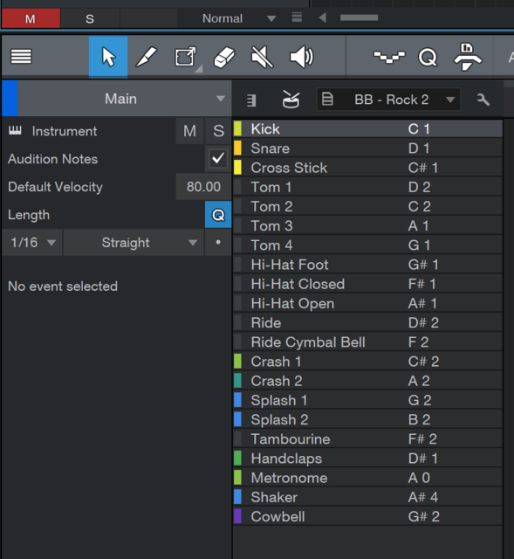Select the Listen (speaker) tool
The height and width of the screenshot is (559, 514).
tap(301, 57)
